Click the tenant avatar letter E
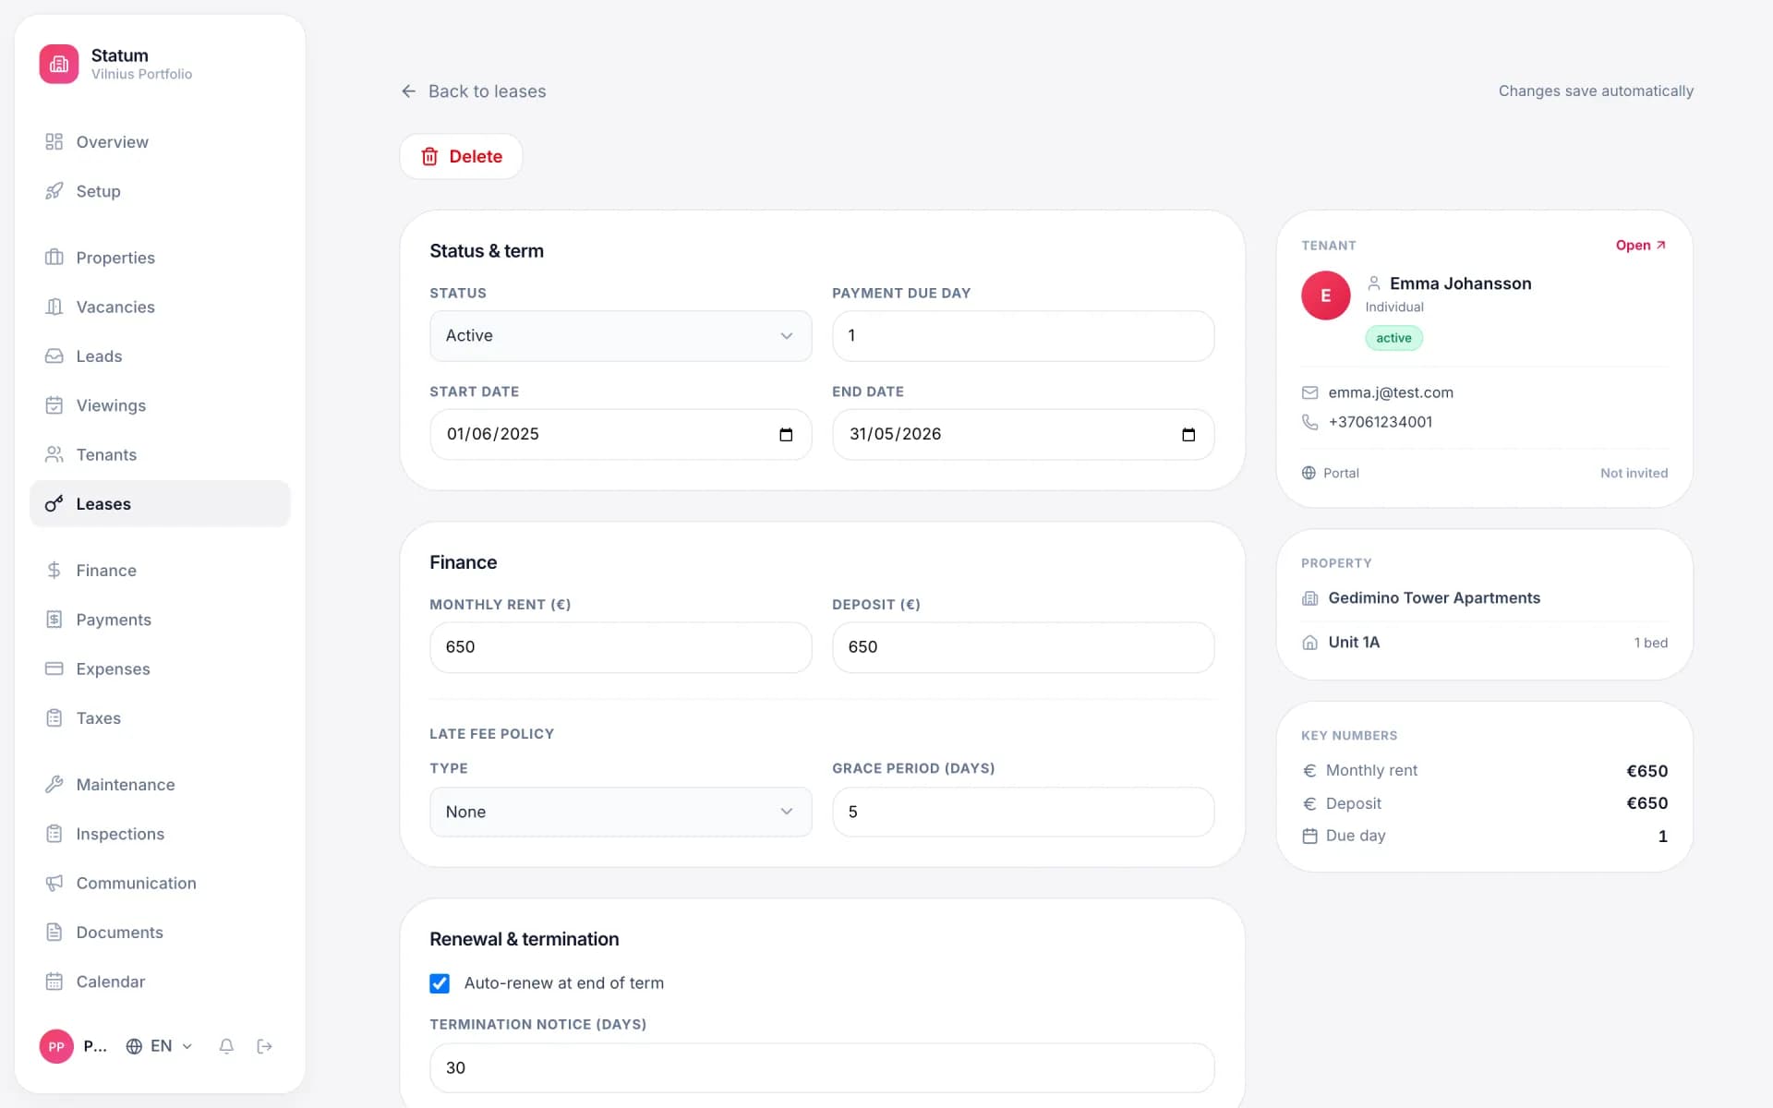The height and width of the screenshot is (1108, 1773). (x=1325, y=295)
